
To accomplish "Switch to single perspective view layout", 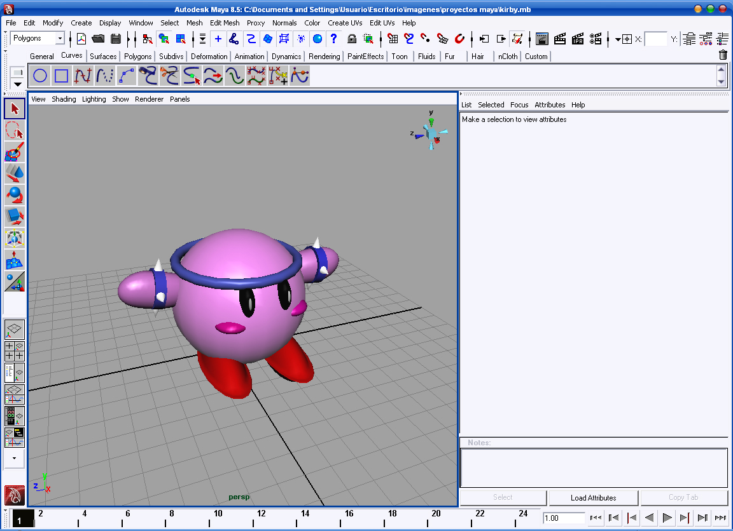I will [15, 330].
